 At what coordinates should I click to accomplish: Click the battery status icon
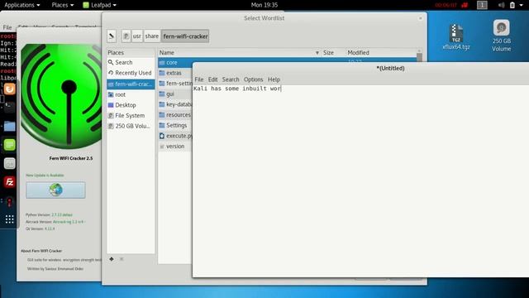point(512,5)
